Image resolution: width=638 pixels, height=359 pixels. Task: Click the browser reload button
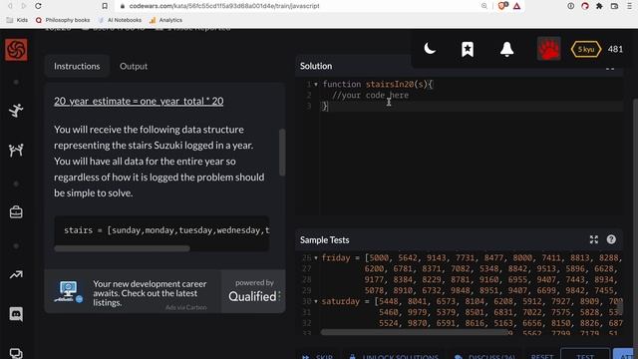(38, 6)
